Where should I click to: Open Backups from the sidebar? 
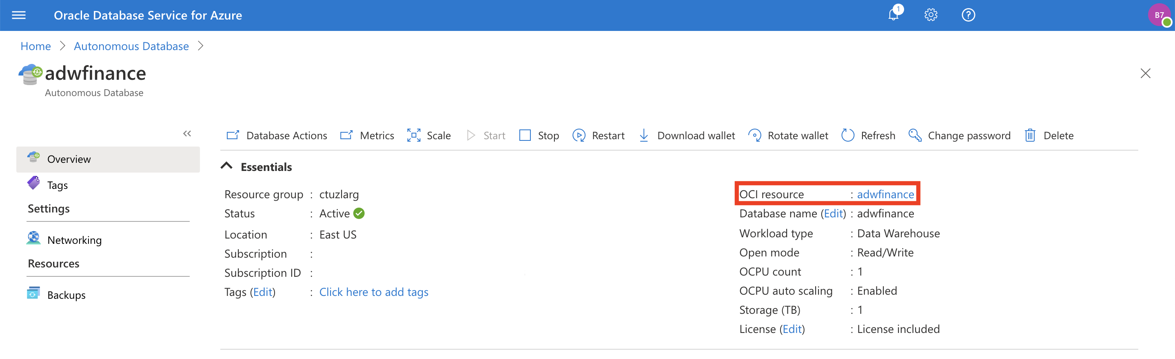(x=66, y=295)
